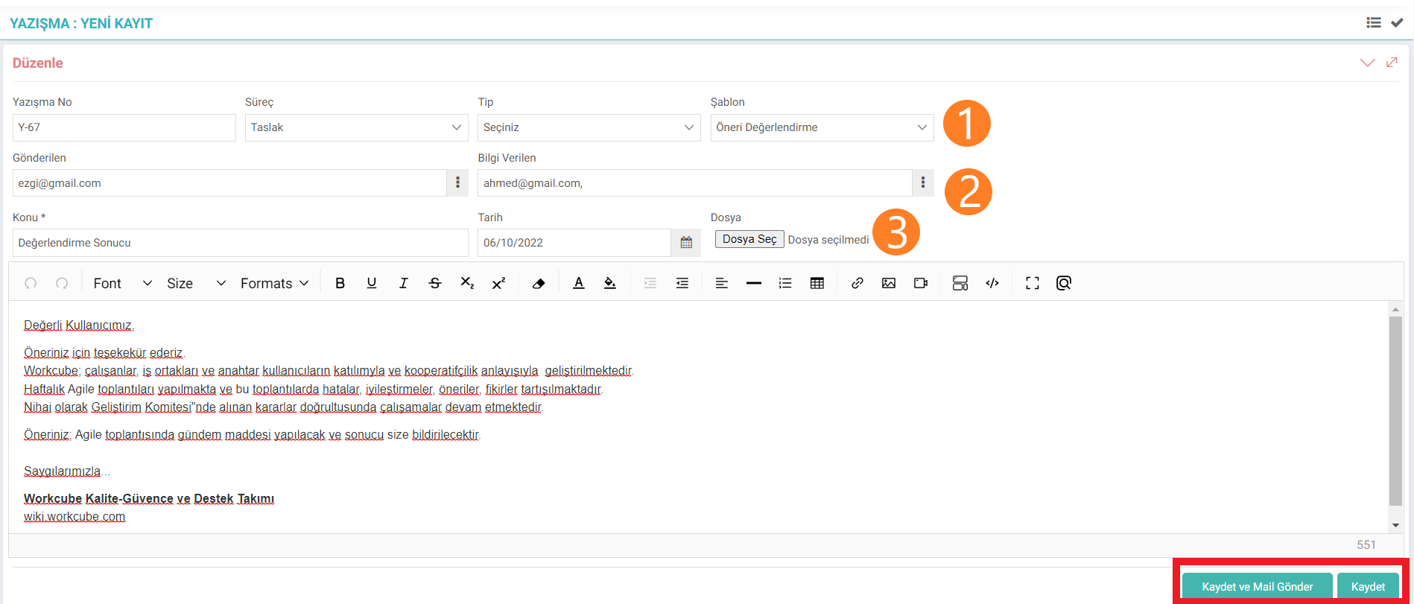Open the Font dropdown

122,283
